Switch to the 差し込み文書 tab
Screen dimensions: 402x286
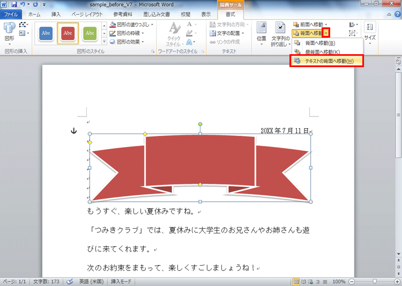click(157, 14)
